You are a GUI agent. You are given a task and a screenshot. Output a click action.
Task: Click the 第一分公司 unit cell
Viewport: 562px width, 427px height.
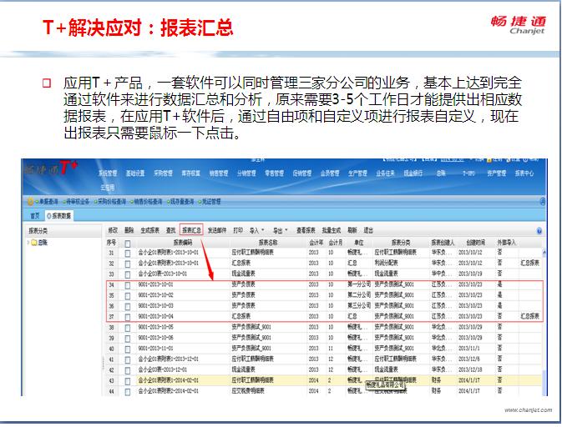pyautogui.click(x=359, y=284)
